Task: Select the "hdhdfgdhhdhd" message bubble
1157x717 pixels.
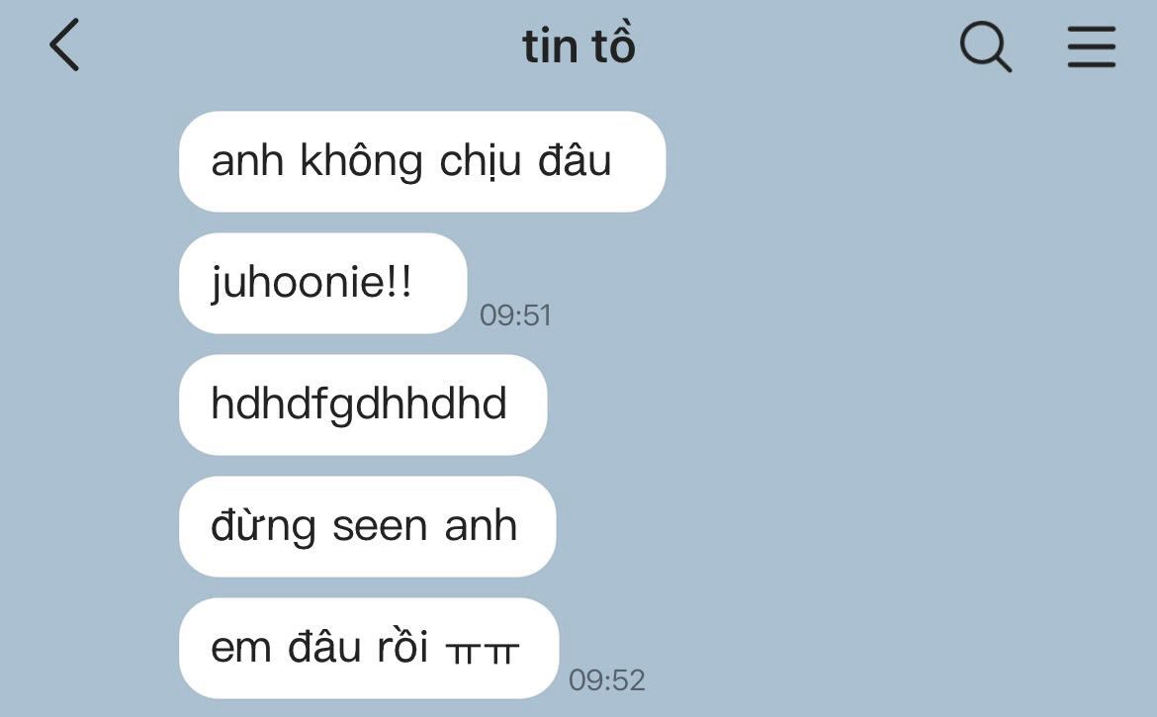Action: (363, 404)
